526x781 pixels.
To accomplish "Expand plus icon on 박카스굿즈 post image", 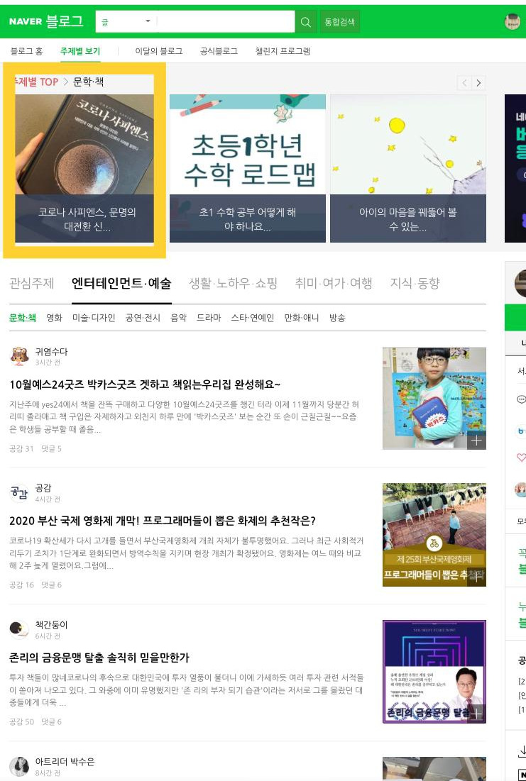I will click(x=476, y=441).
